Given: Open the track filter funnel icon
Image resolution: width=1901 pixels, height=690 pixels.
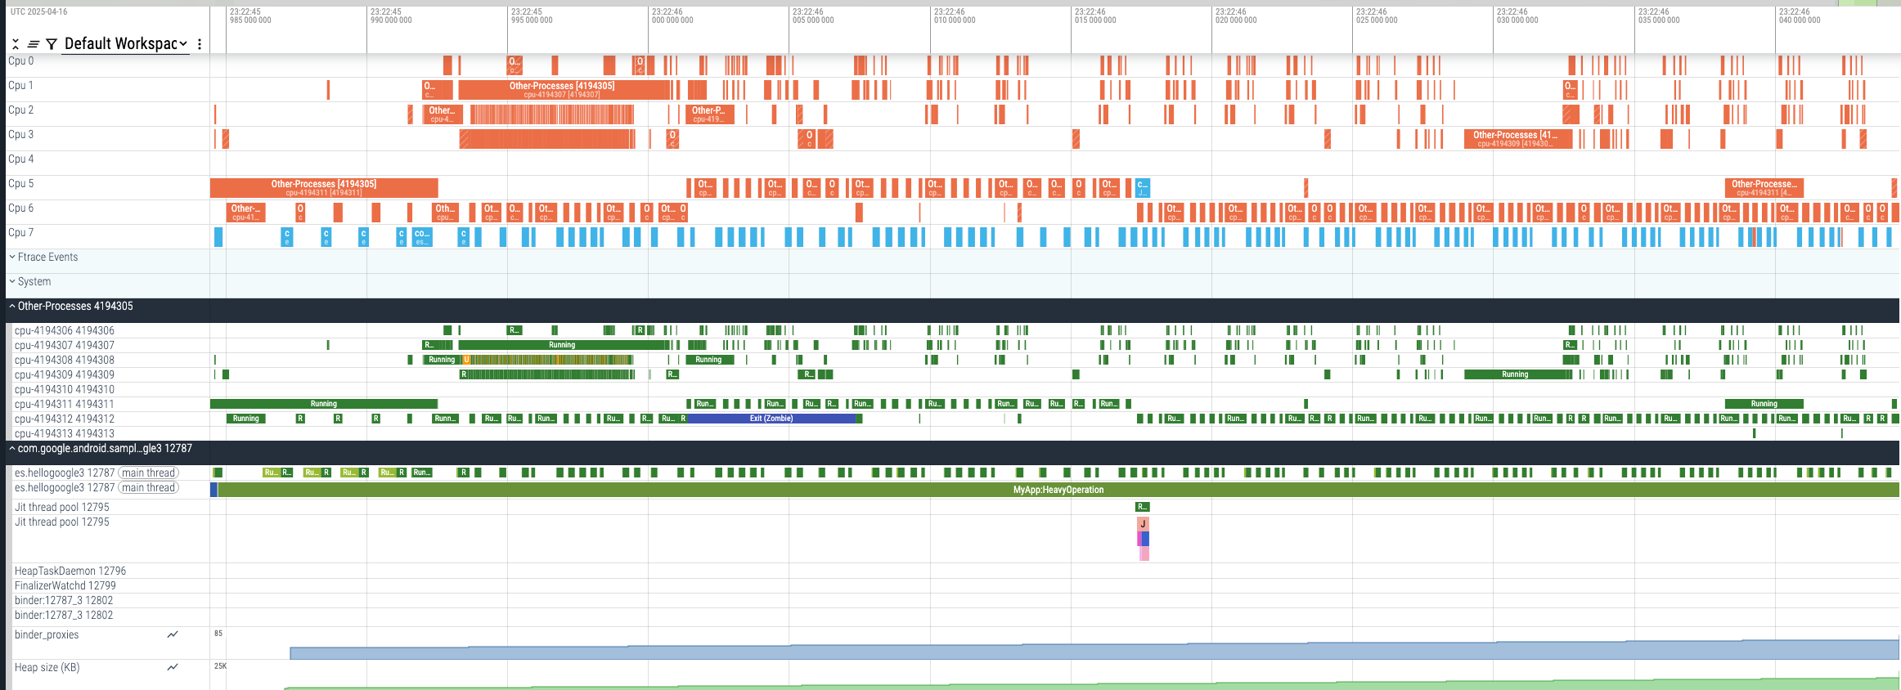Looking at the screenshot, I should [52, 44].
